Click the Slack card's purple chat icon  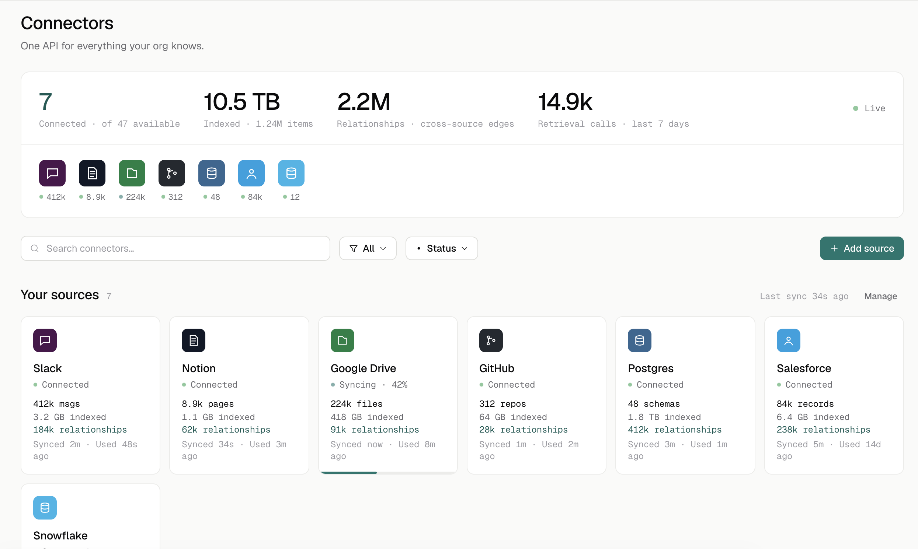[x=45, y=340]
